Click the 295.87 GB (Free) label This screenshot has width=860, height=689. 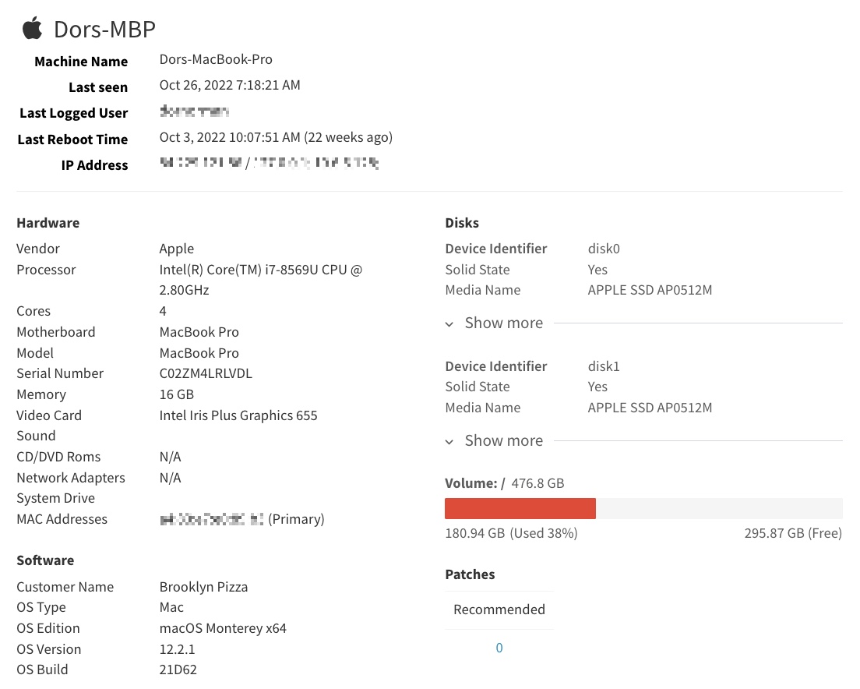[x=793, y=533]
